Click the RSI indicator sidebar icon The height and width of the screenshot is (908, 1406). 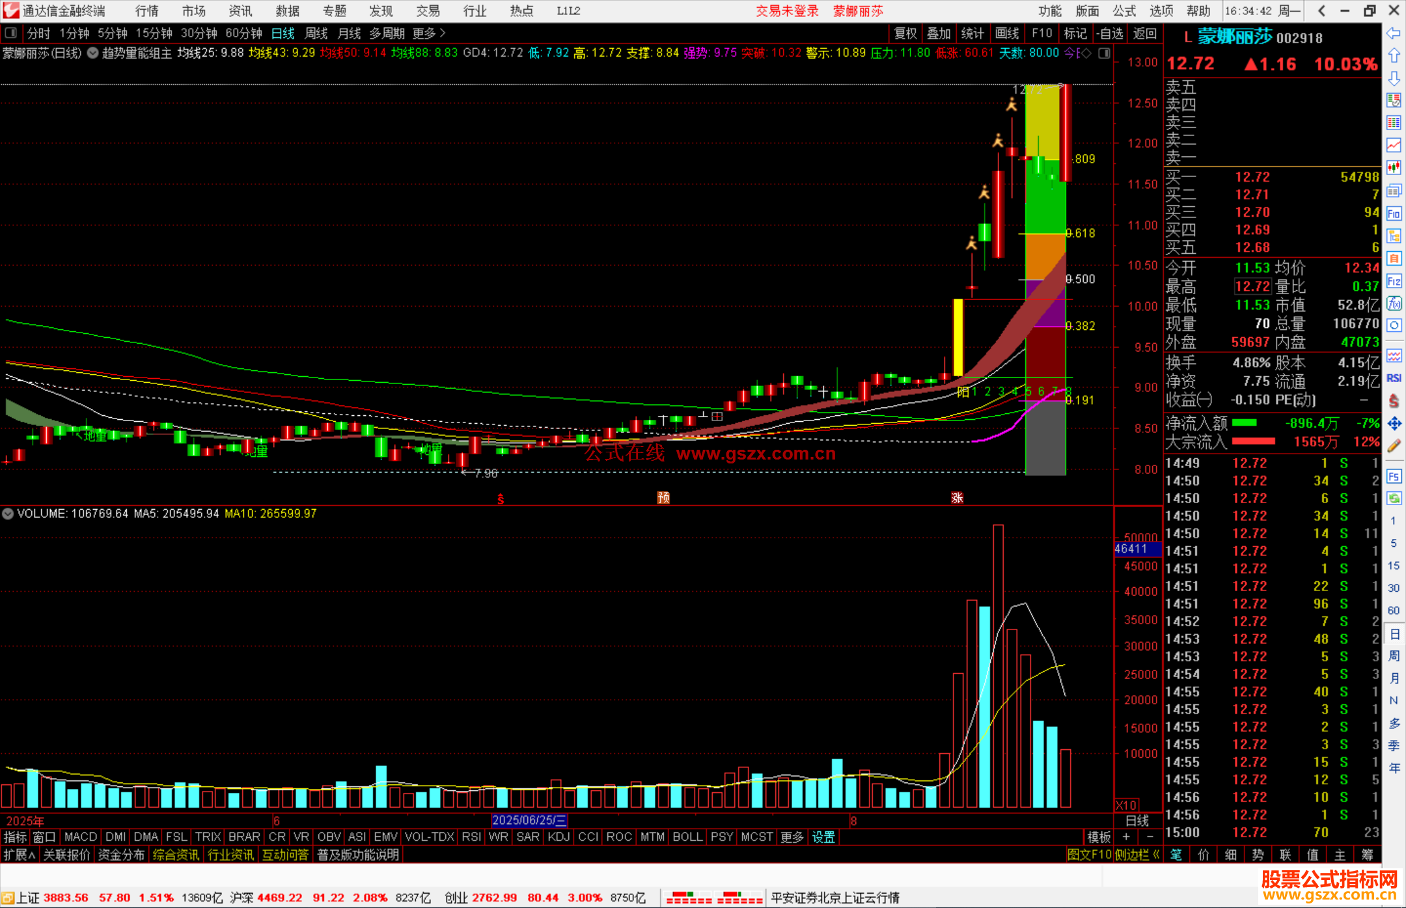click(x=1394, y=378)
